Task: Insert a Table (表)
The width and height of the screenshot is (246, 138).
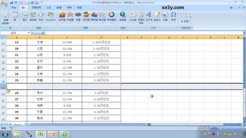Action: [x=15, y=16]
